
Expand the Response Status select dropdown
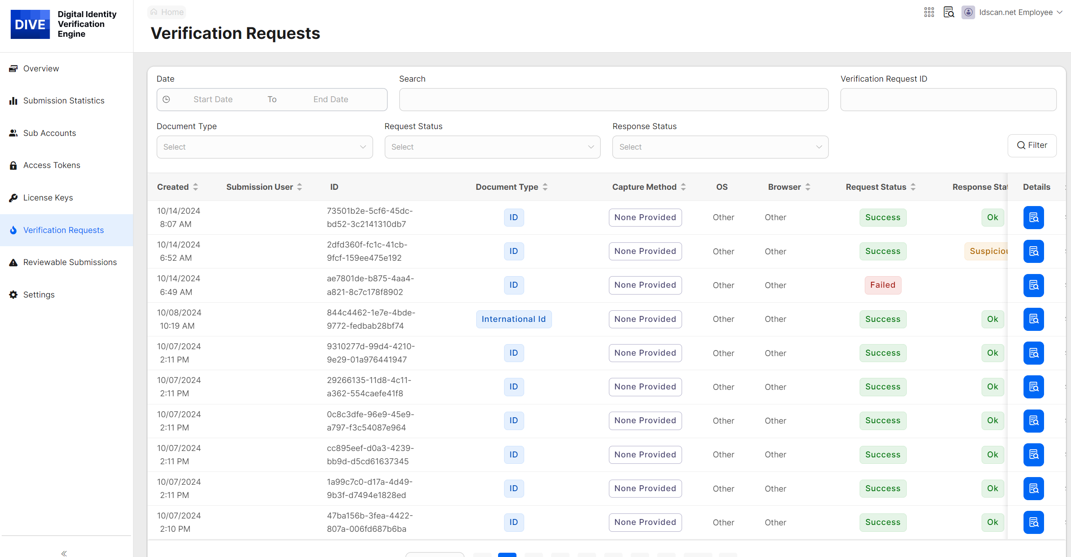720,147
